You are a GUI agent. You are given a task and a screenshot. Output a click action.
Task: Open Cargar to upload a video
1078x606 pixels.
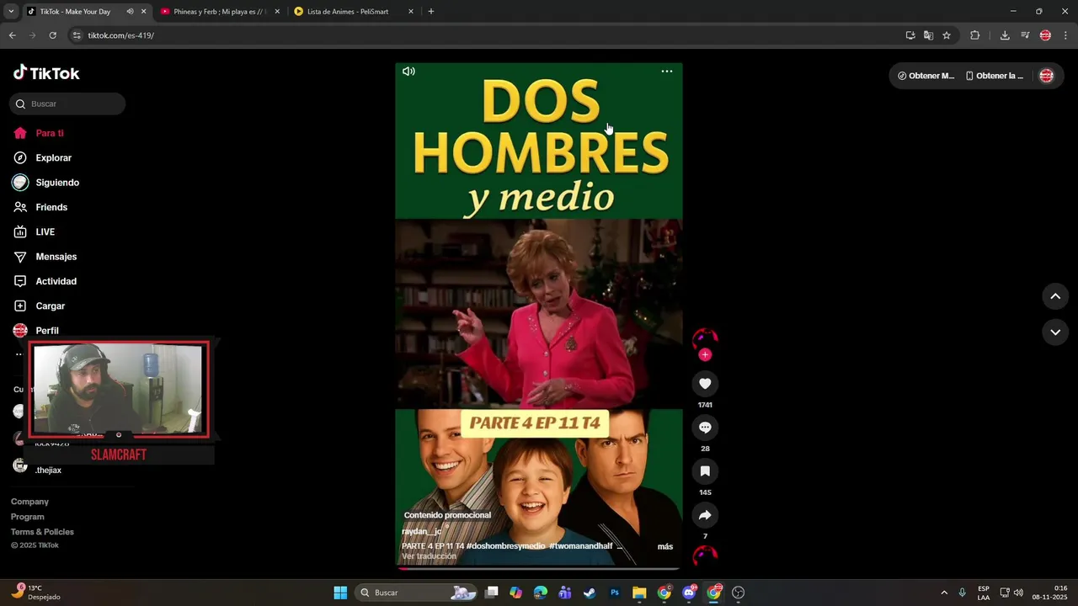39,306
